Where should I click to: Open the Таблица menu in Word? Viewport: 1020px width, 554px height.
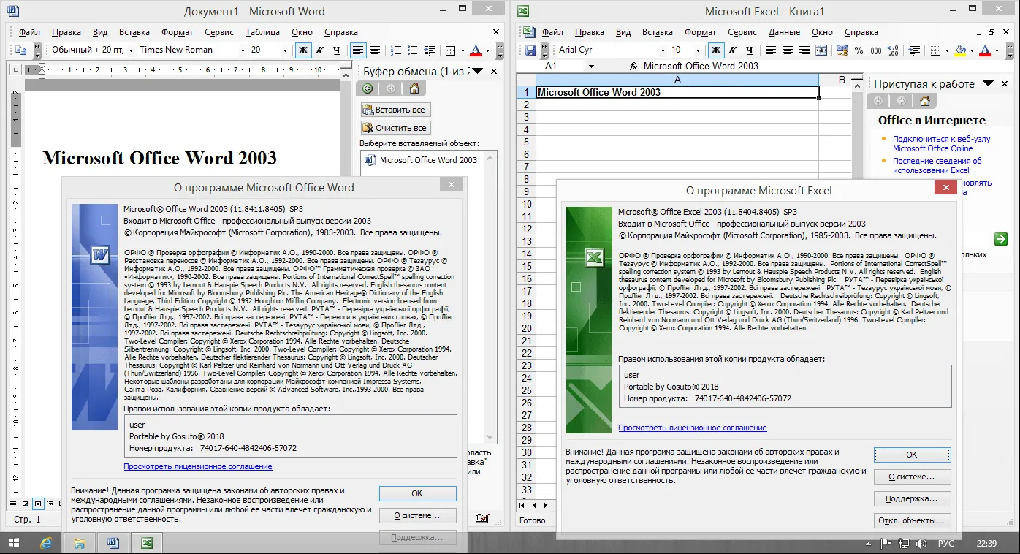click(262, 32)
